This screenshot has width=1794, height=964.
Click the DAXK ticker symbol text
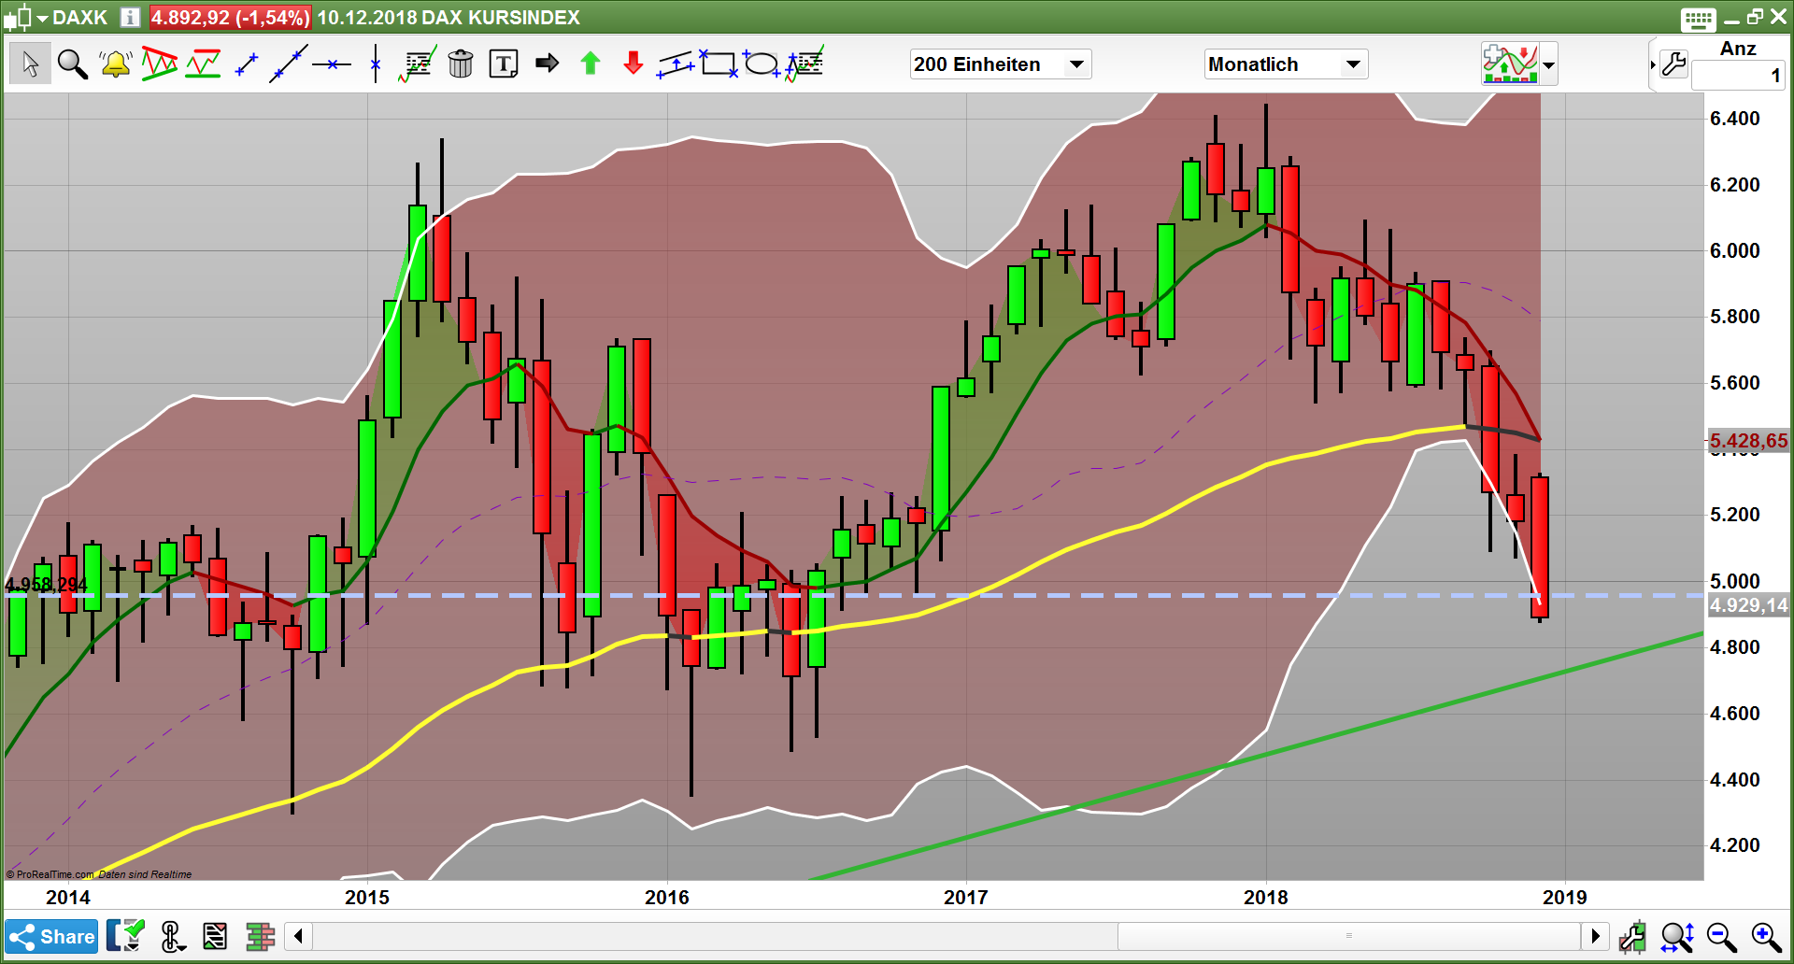(80, 18)
